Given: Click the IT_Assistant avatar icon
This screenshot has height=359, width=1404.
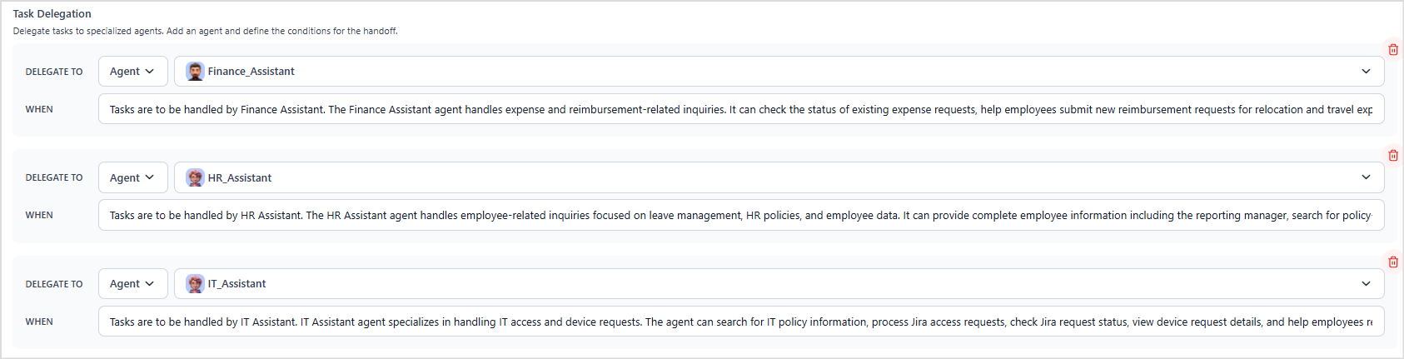Looking at the screenshot, I should point(195,284).
